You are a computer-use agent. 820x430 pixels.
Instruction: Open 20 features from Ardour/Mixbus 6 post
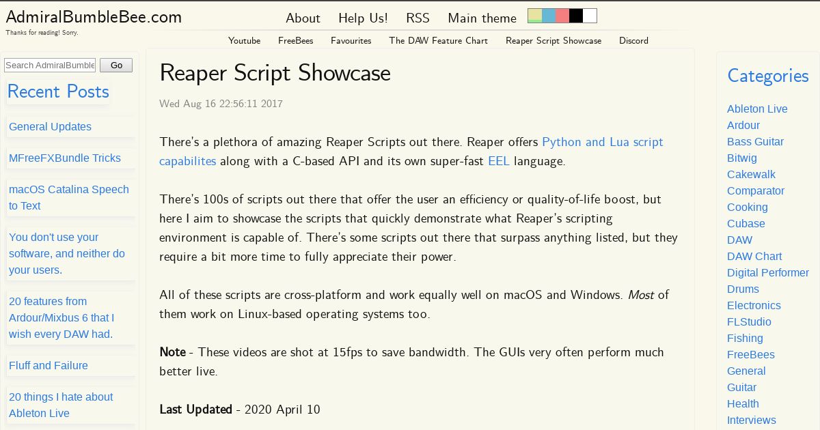tap(61, 318)
